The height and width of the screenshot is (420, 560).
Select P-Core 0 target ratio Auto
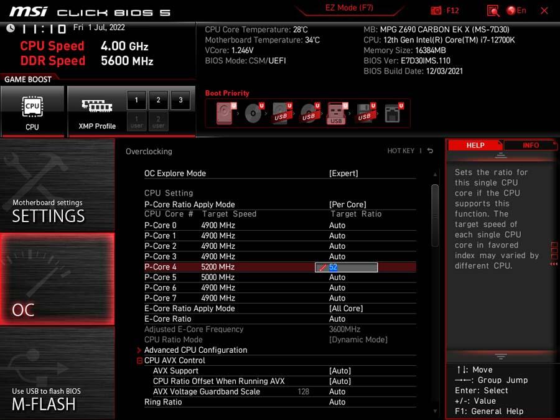tap(337, 225)
